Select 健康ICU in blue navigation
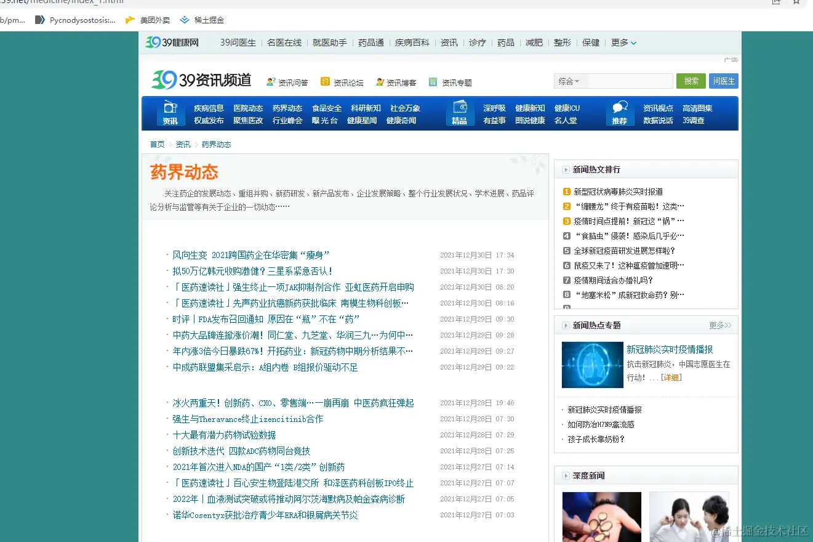The width and height of the screenshot is (813, 542). point(567,108)
